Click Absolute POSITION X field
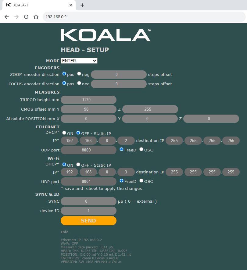 pyautogui.click(x=89, y=119)
